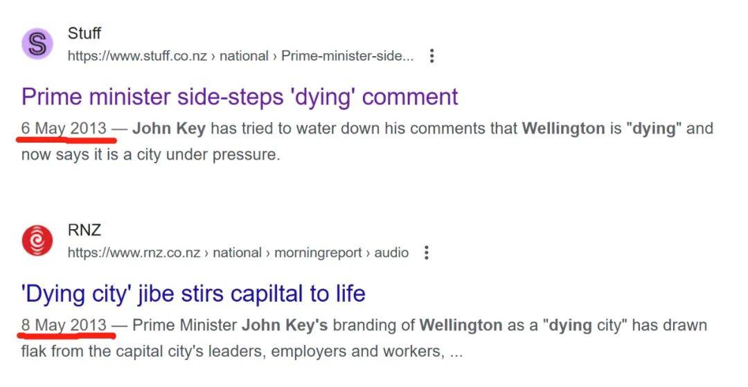Screen dimensions: 748x387
Task: Click the stuff.co.nz URL breadcrumb
Action: click(x=240, y=56)
